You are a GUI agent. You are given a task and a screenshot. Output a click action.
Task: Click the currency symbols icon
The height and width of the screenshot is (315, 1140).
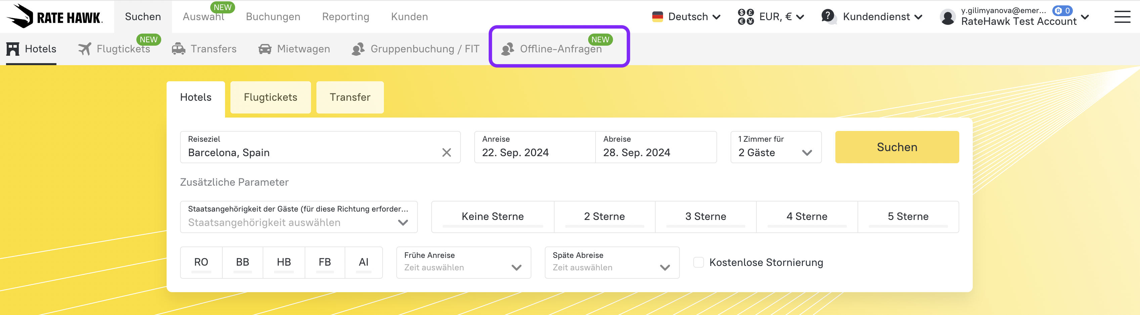[x=746, y=17]
